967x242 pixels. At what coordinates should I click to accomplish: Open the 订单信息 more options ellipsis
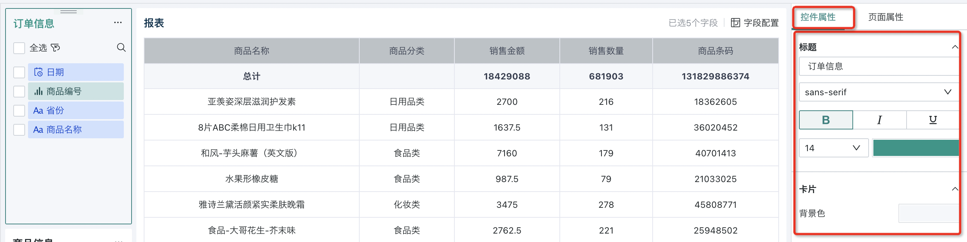point(118,22)
